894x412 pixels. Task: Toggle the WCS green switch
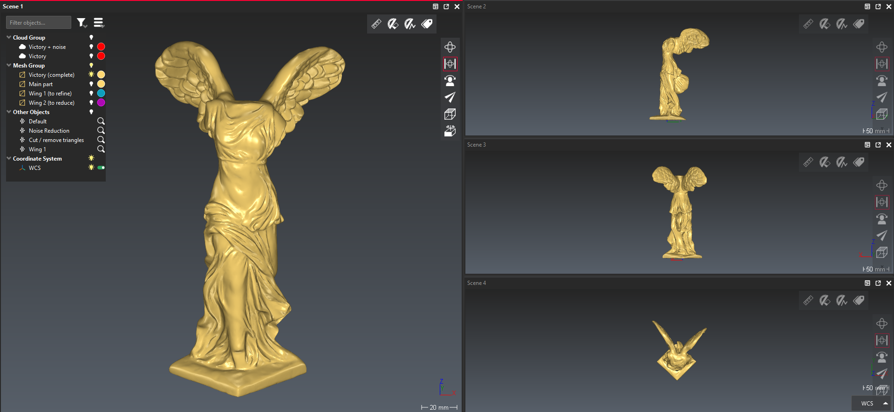[x=101, y=168]
